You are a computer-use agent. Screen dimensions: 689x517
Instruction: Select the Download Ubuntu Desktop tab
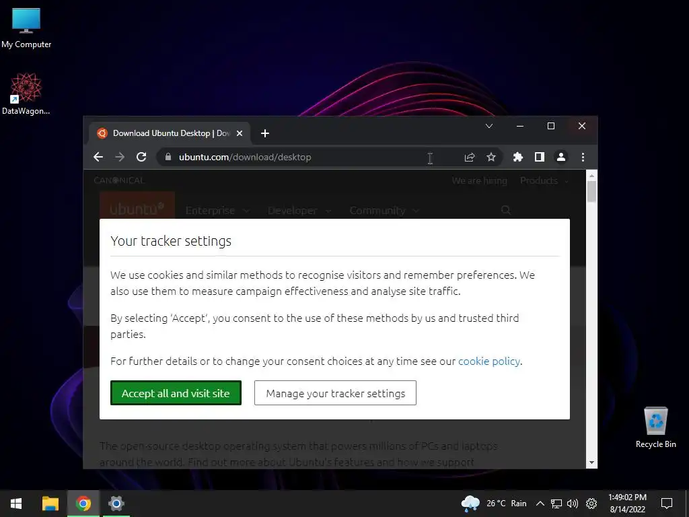click(169, 133)
